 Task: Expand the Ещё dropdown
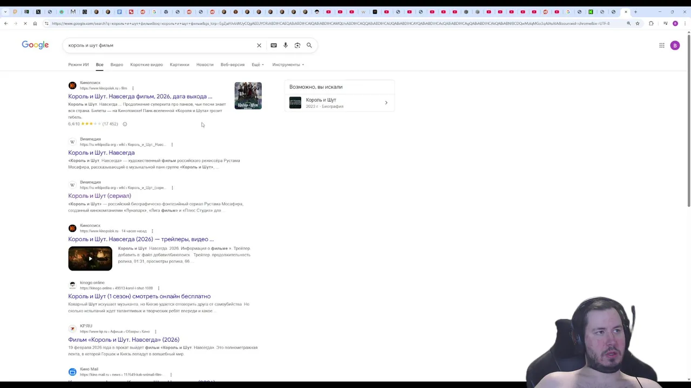point(258,65)
